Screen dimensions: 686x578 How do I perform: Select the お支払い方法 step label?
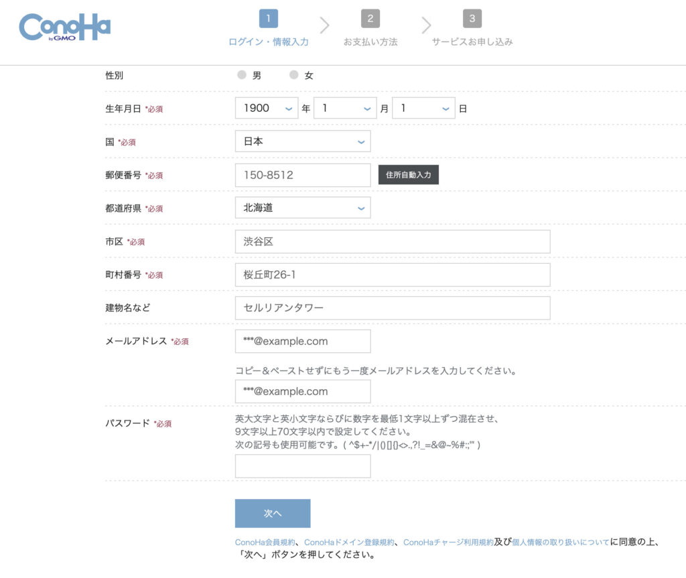pyautogui.click(x=370, y=42)
